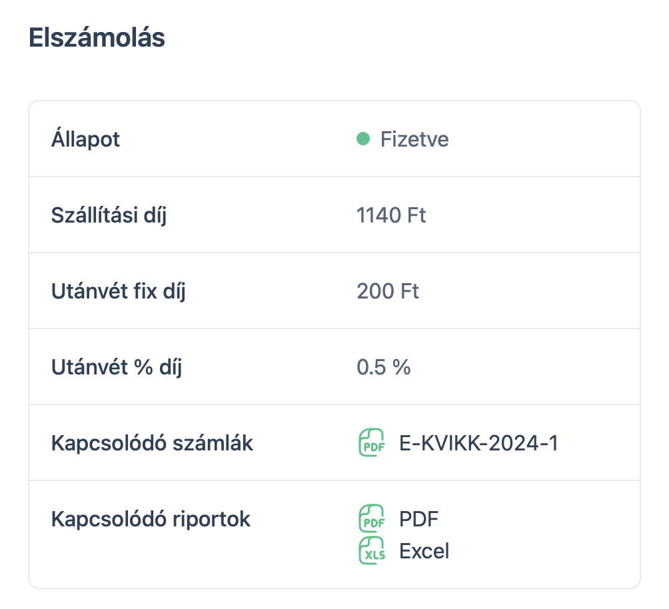The image size is (669, 609).
Task: Select the 200 Ft fixed fee value
Action: (x=388, y=291)
